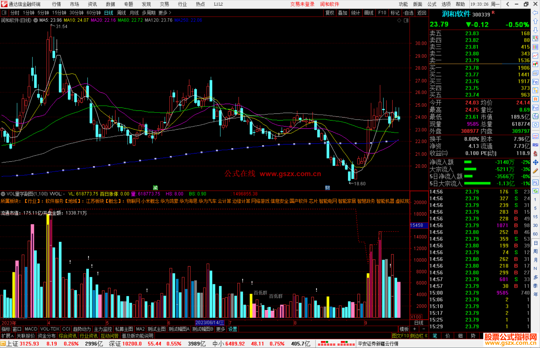540x348 pixels.
Task: Open the 行情 menu
Action: coord(56,4)
